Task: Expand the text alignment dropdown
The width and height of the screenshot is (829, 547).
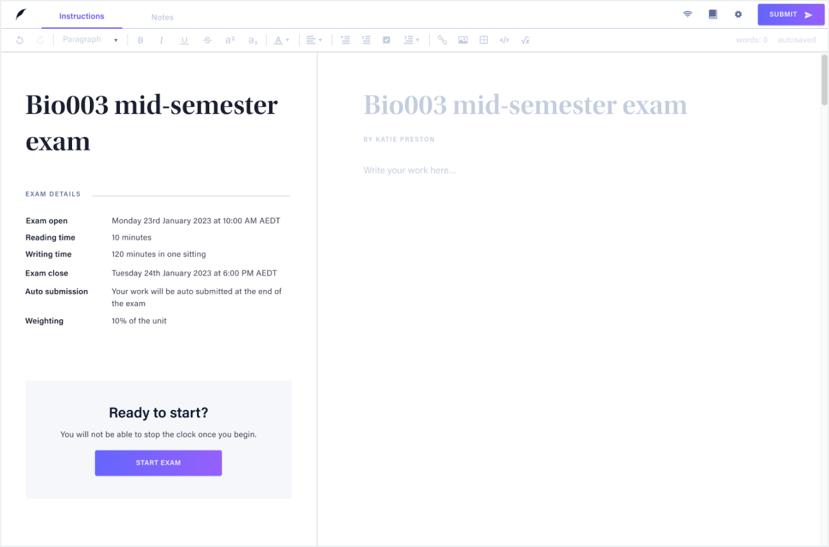Action: tap(314, 40)
